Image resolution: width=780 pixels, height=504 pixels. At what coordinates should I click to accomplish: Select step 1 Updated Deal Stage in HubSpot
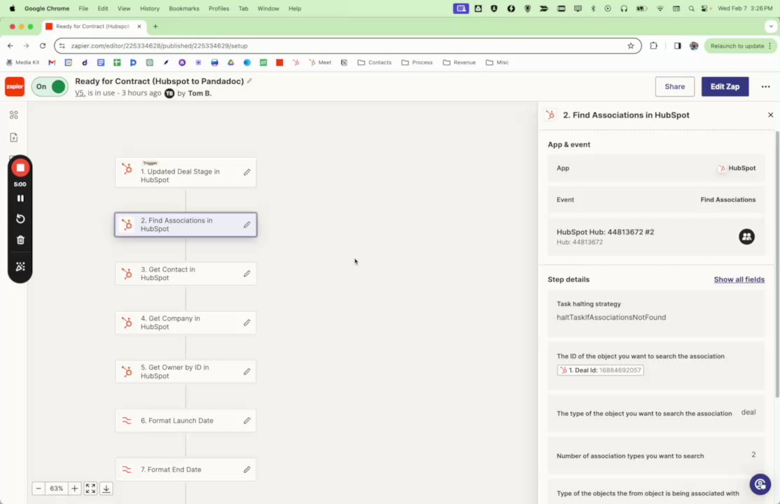pyautogui.click(x=186, y=173)
